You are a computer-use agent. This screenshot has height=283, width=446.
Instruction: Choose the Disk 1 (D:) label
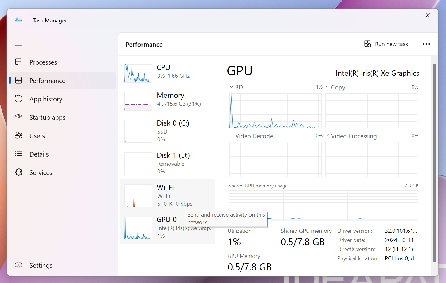point(173,155)
